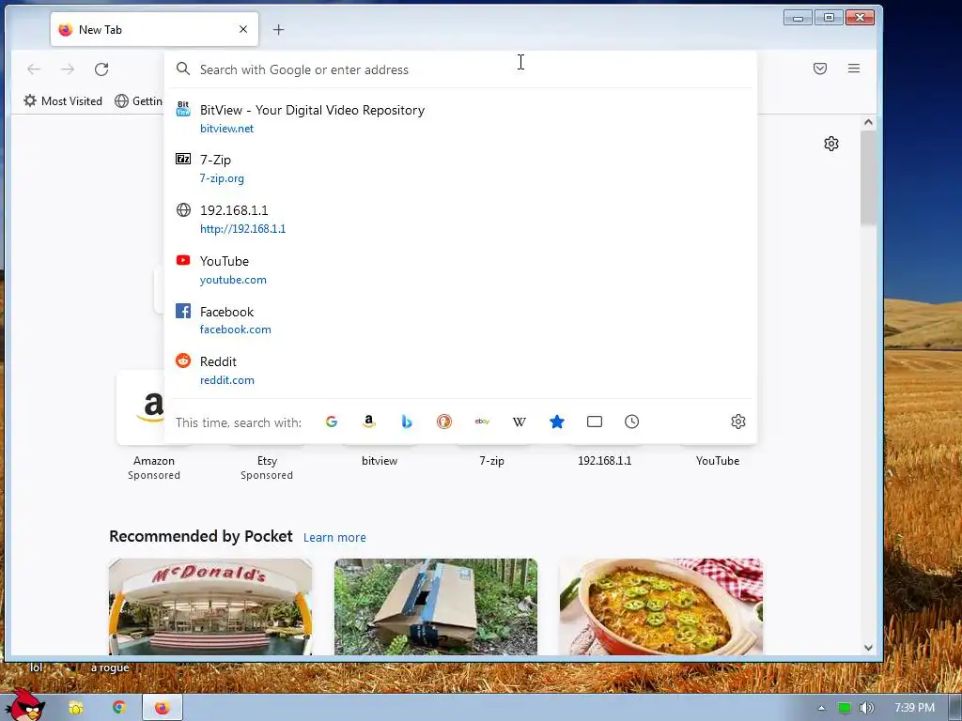The image size is (962, 721).
Task: Open Facebook suggestion in dropdown
Action: pyautogui.click(x=460, y=320)
